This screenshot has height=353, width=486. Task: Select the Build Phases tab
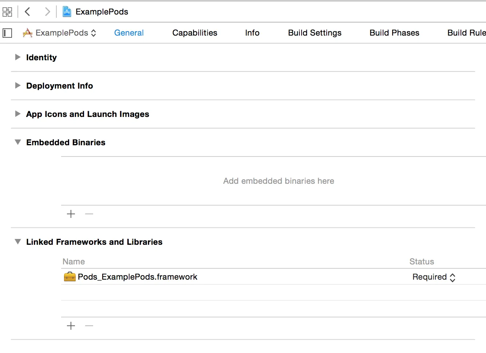[394, 33]
